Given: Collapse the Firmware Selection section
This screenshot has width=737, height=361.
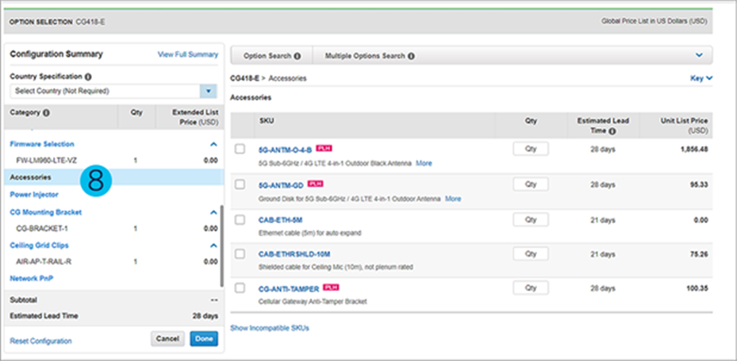Looking at the screenshot, I should tap(214, 144).
